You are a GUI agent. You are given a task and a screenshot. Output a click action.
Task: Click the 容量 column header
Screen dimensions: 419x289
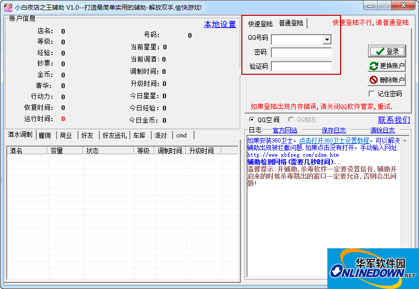click(x=65, y=151)
